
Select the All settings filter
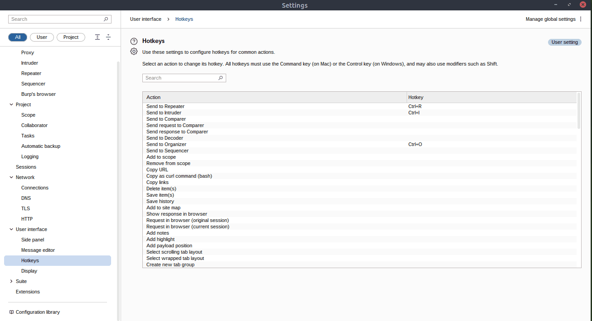point(18,37)
